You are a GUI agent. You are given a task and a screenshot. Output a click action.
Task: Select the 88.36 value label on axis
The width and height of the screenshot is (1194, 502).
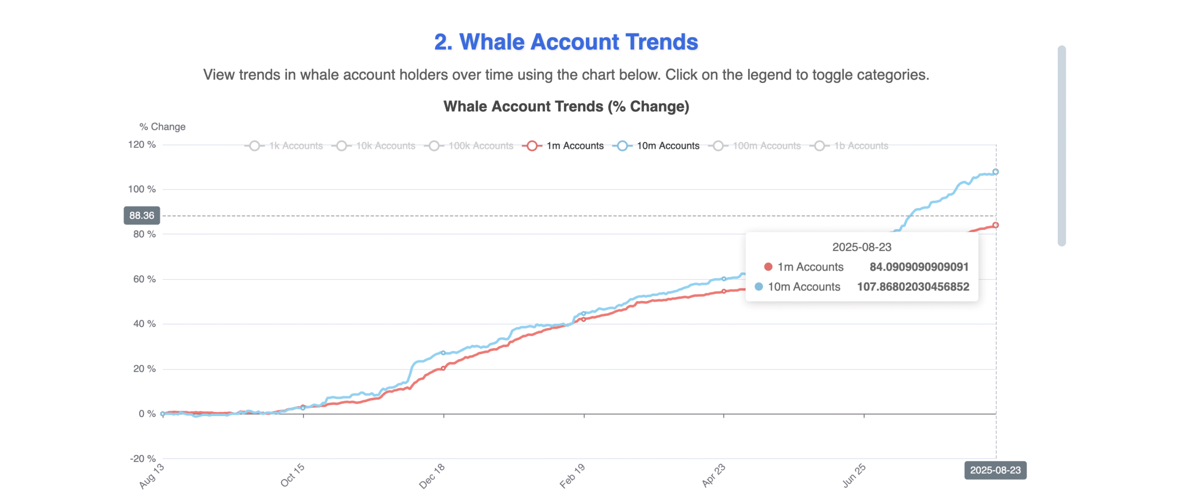coord(141,216)
